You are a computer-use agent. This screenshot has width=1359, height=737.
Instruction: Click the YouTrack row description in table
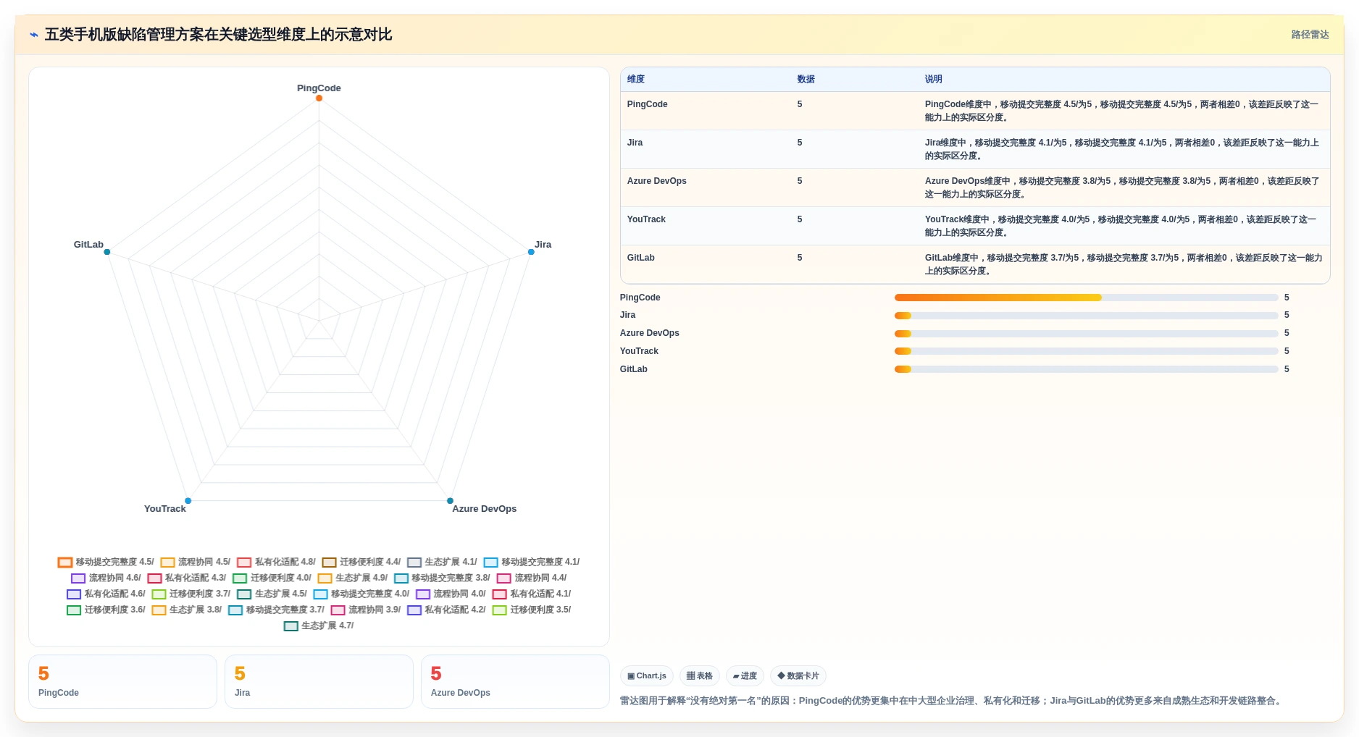pyautogui.click(x=1121, y=226)
